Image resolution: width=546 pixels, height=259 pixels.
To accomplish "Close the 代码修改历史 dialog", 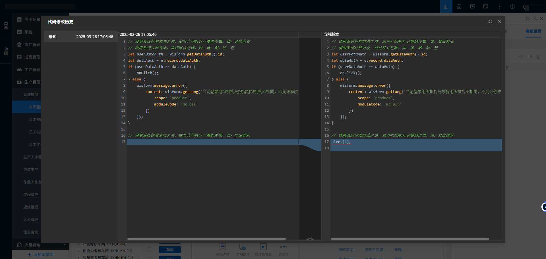I will click(x=499, y=22).
